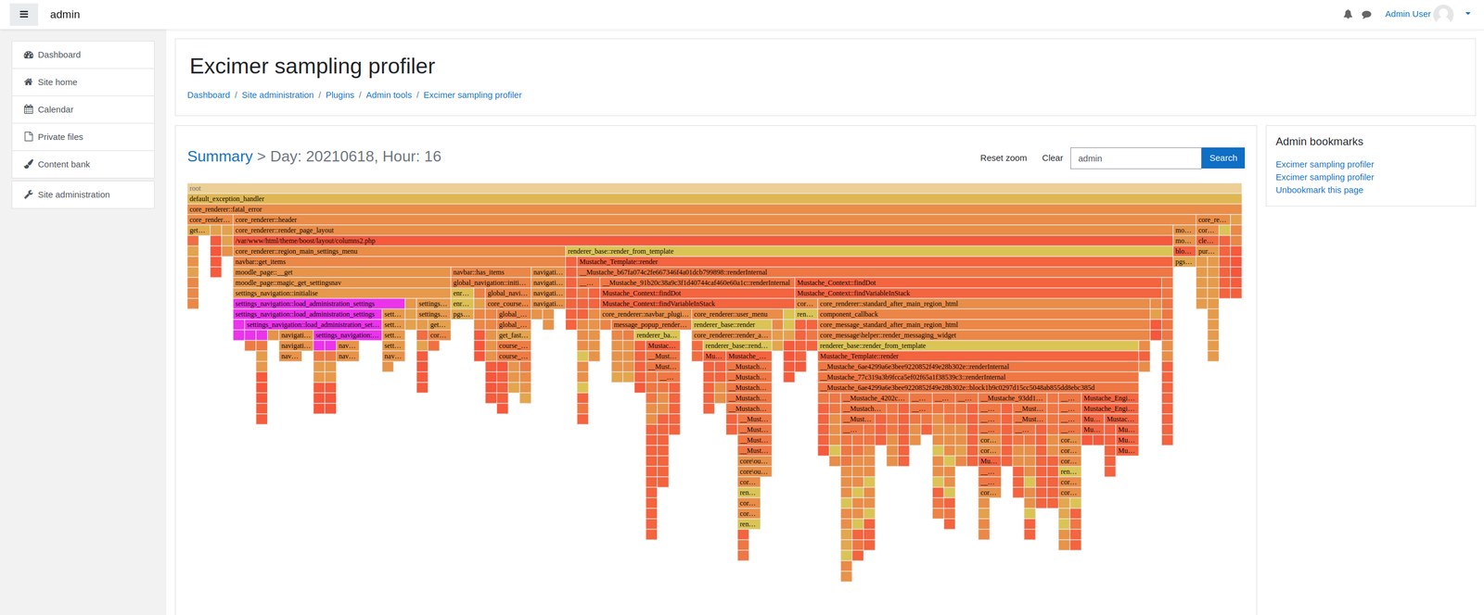This screenshot has height=615, width=1484.
Task: Select component_callback frame
Action: coord(984,314)
